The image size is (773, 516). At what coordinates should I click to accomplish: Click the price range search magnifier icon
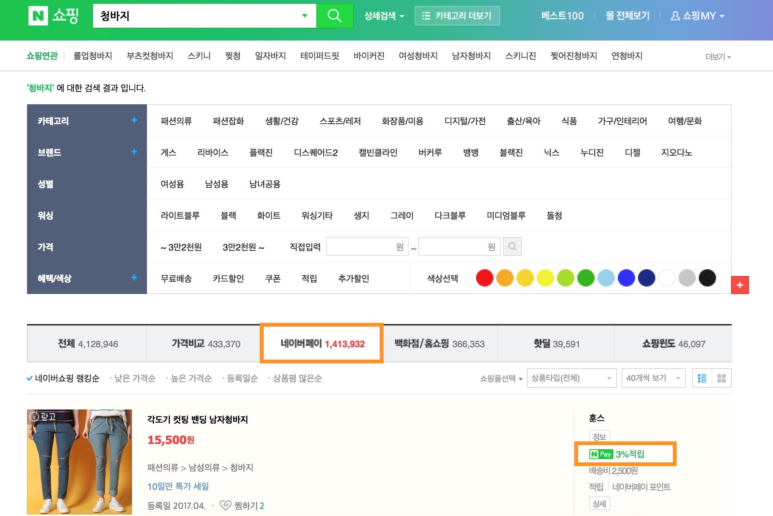(x=512, y=246)
